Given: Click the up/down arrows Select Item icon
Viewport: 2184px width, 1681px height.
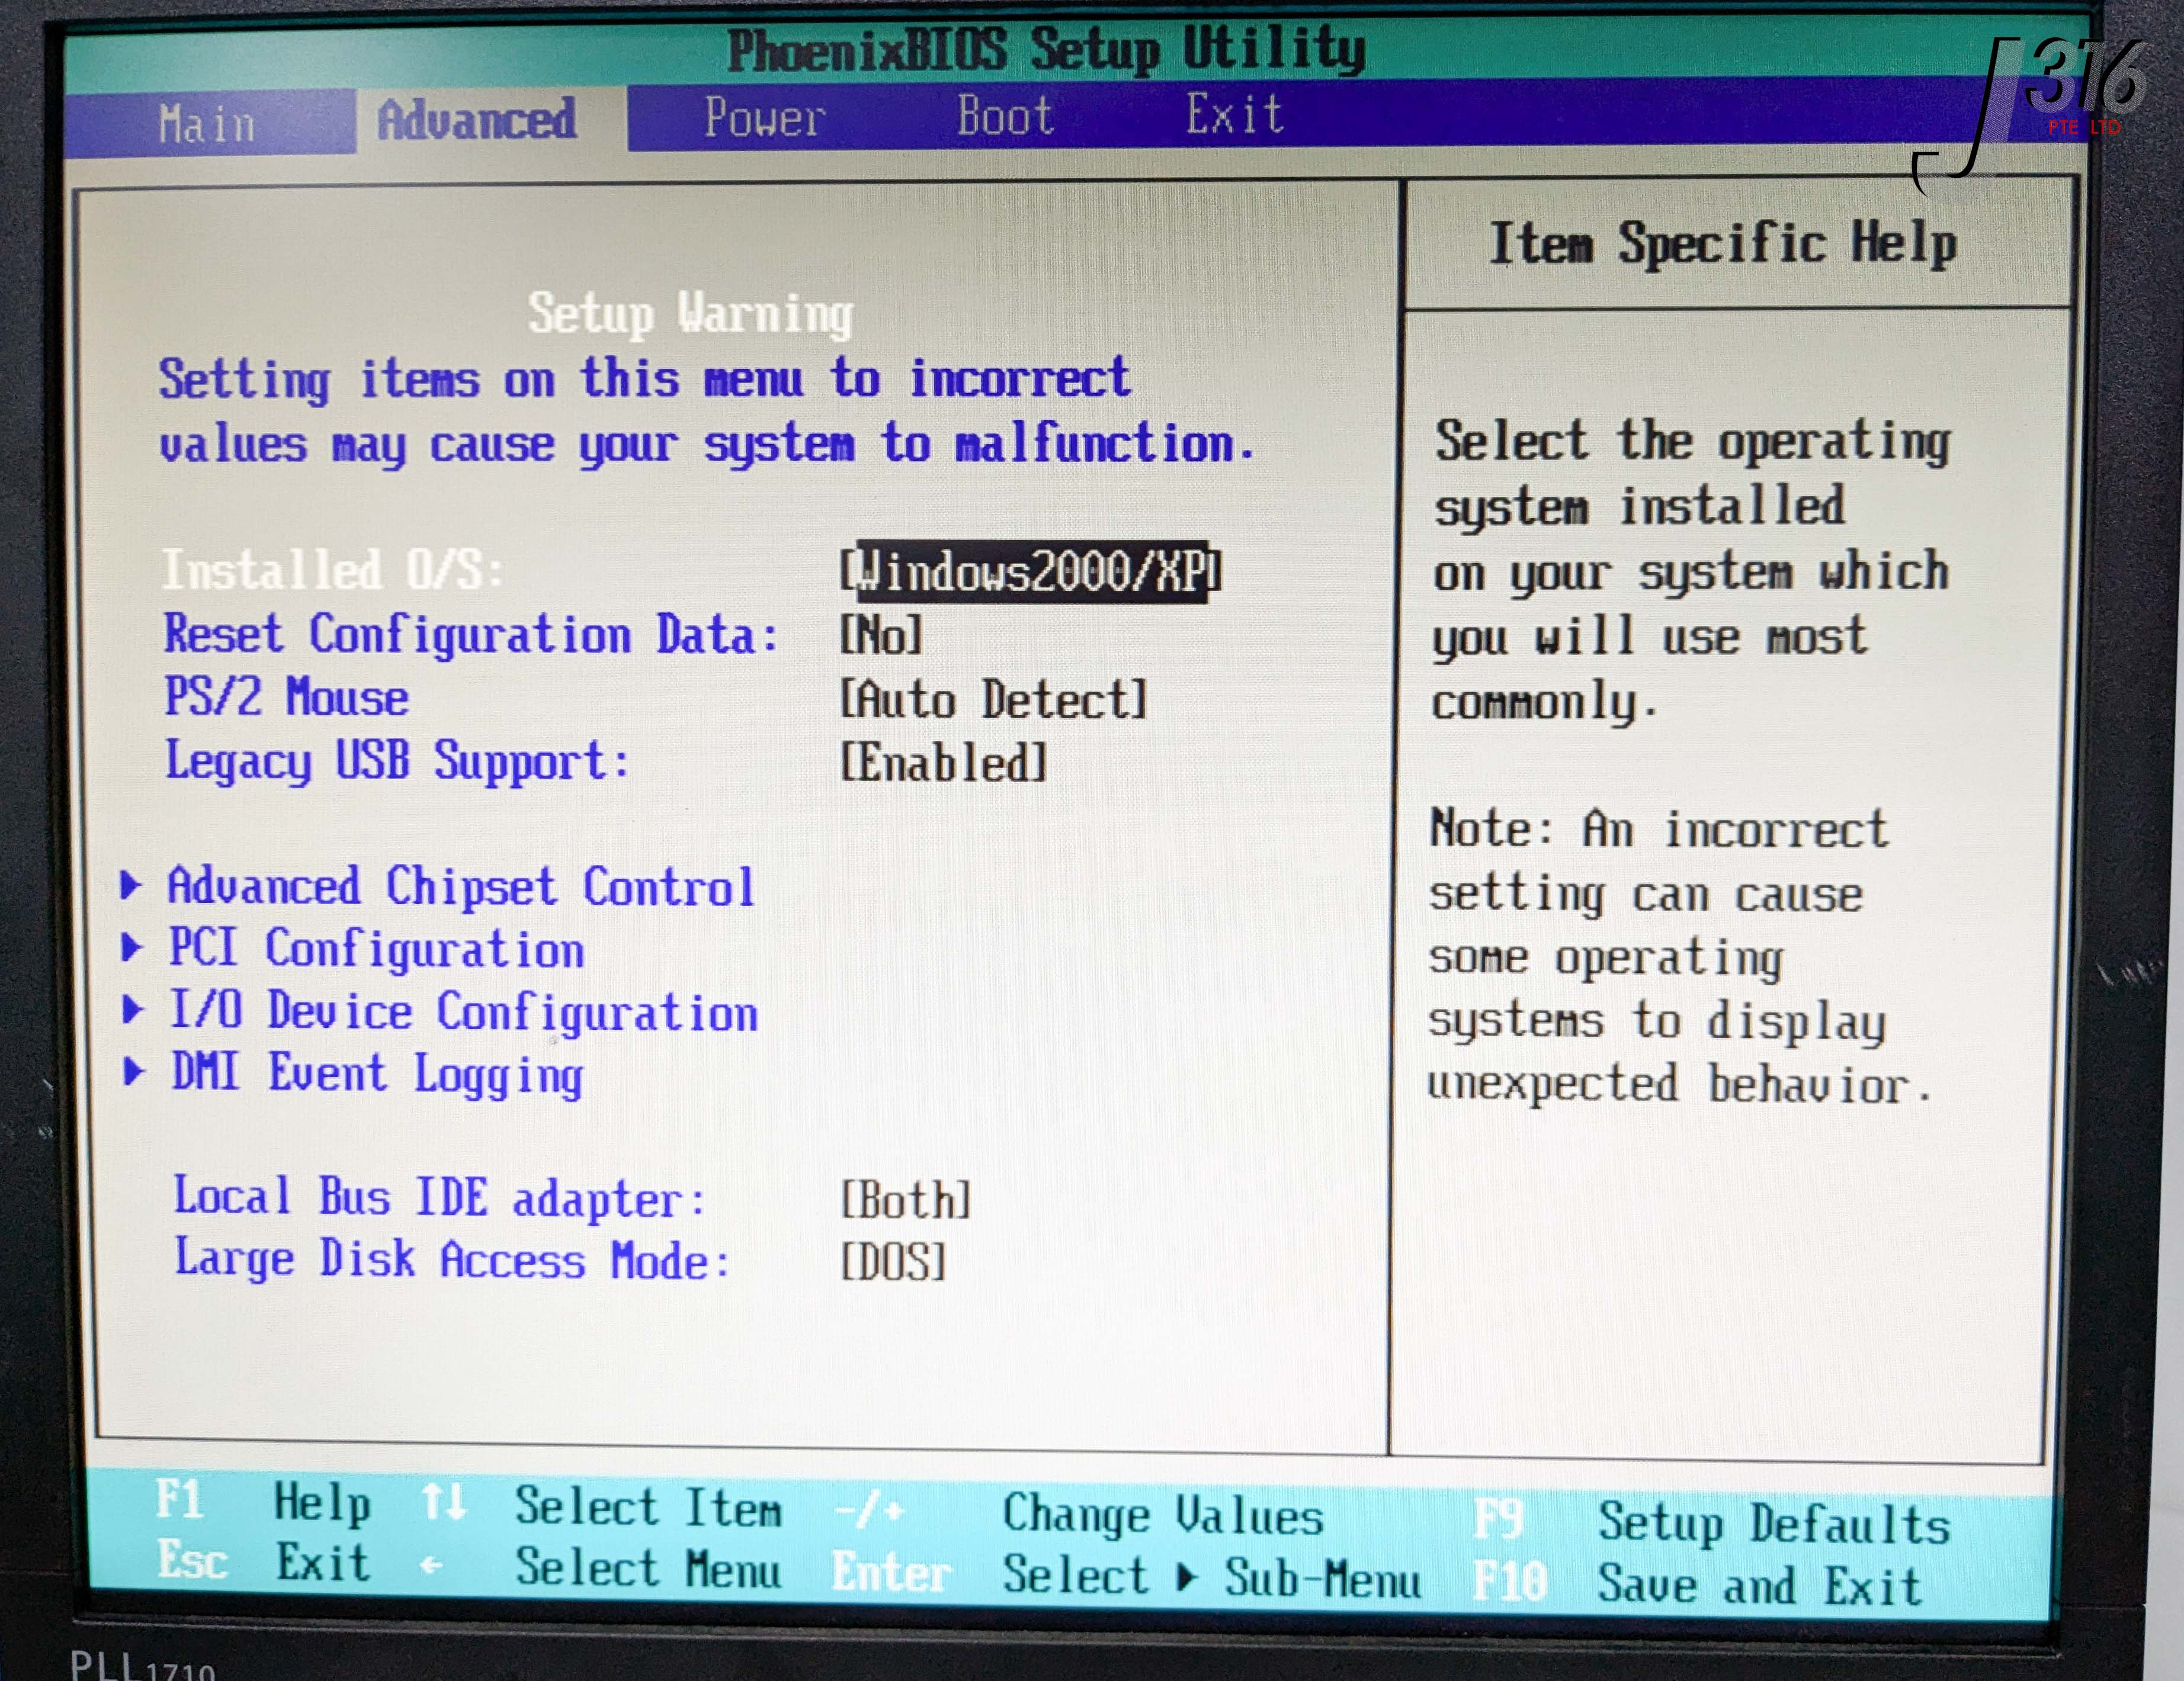Looking at the screenshot, I should (443, 1502).
